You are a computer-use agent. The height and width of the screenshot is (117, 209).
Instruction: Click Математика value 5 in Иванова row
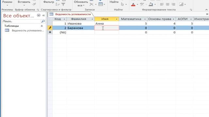tap(133, 23)
